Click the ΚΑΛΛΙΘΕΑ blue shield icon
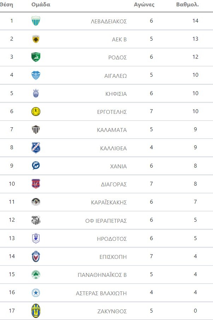 click(36, 148)
